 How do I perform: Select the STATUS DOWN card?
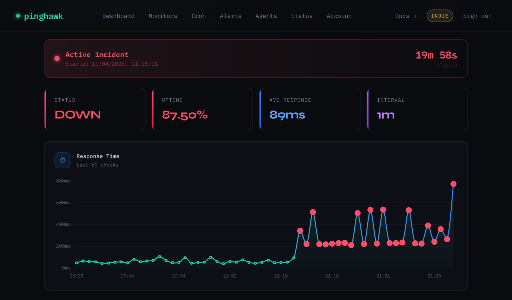pyautogui.click(x=95, y=109)
